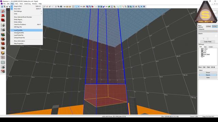Choose Load Portal File menu entry
Image resolution: width=218 pixels, height=122 pixels.
pyautogui.click(x=27, y=35)
